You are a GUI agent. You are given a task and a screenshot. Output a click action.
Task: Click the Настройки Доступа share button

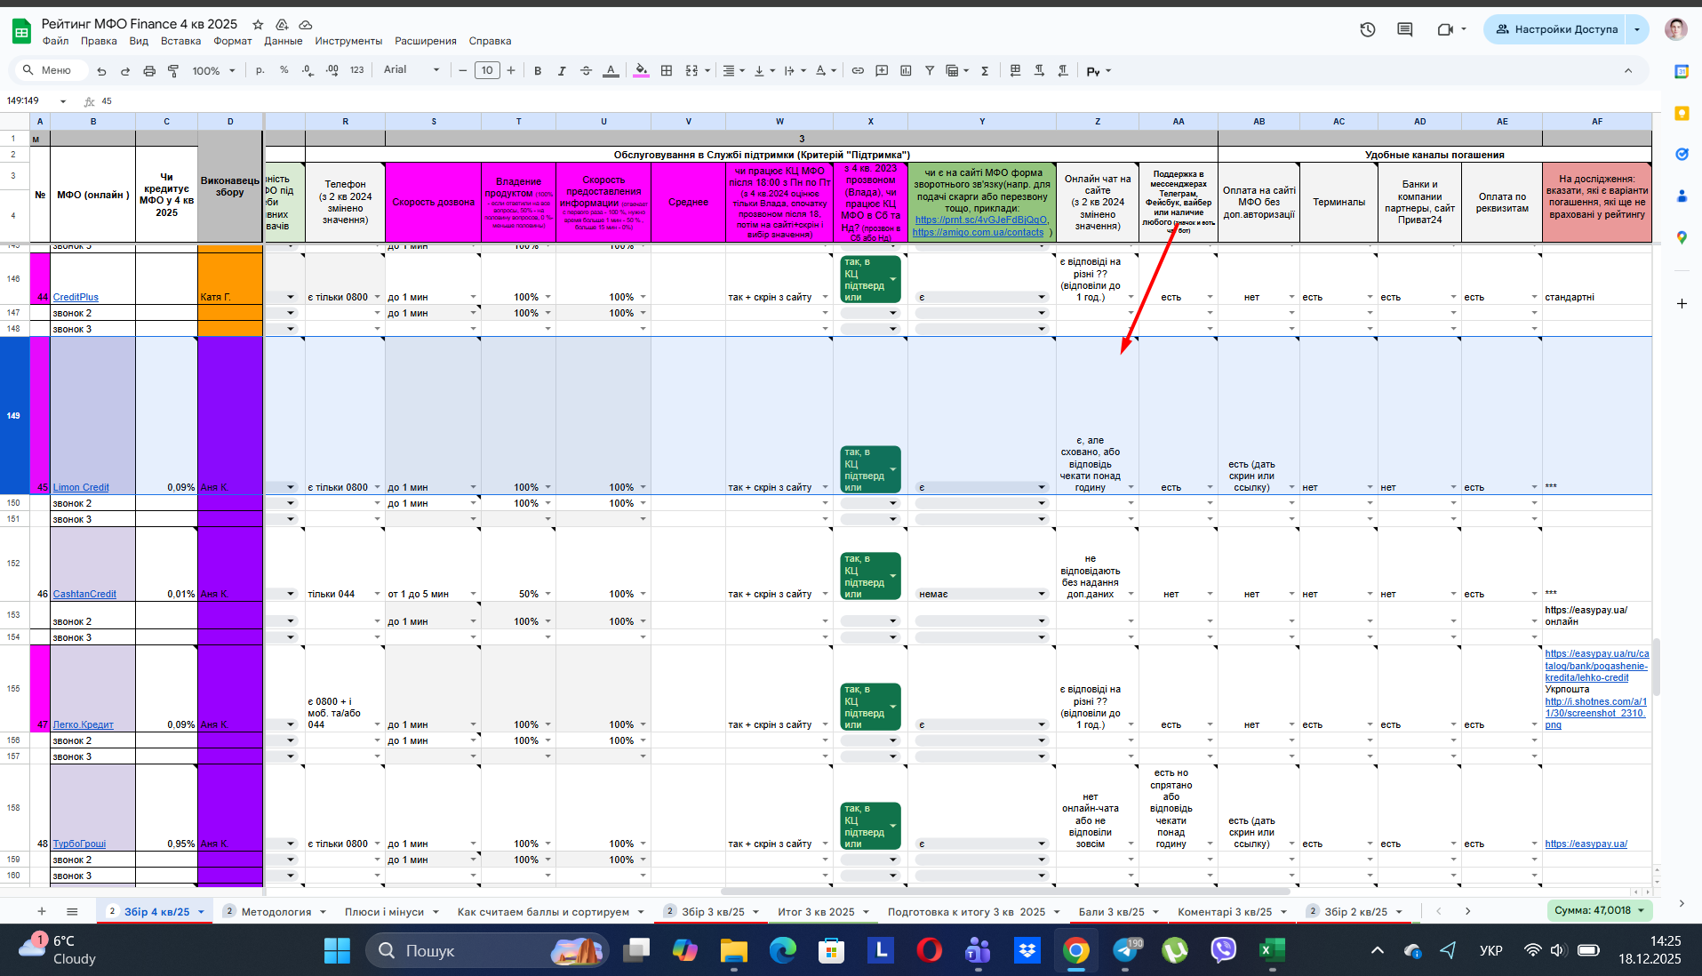1555,29
